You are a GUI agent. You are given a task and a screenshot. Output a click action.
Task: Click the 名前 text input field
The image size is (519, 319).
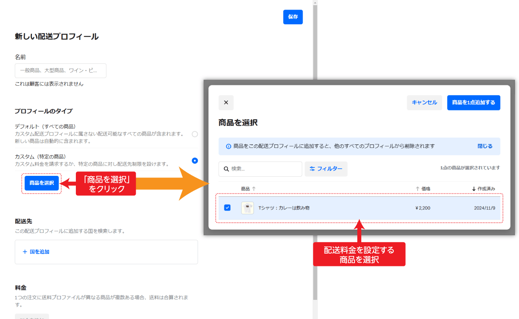click(60, 71)
